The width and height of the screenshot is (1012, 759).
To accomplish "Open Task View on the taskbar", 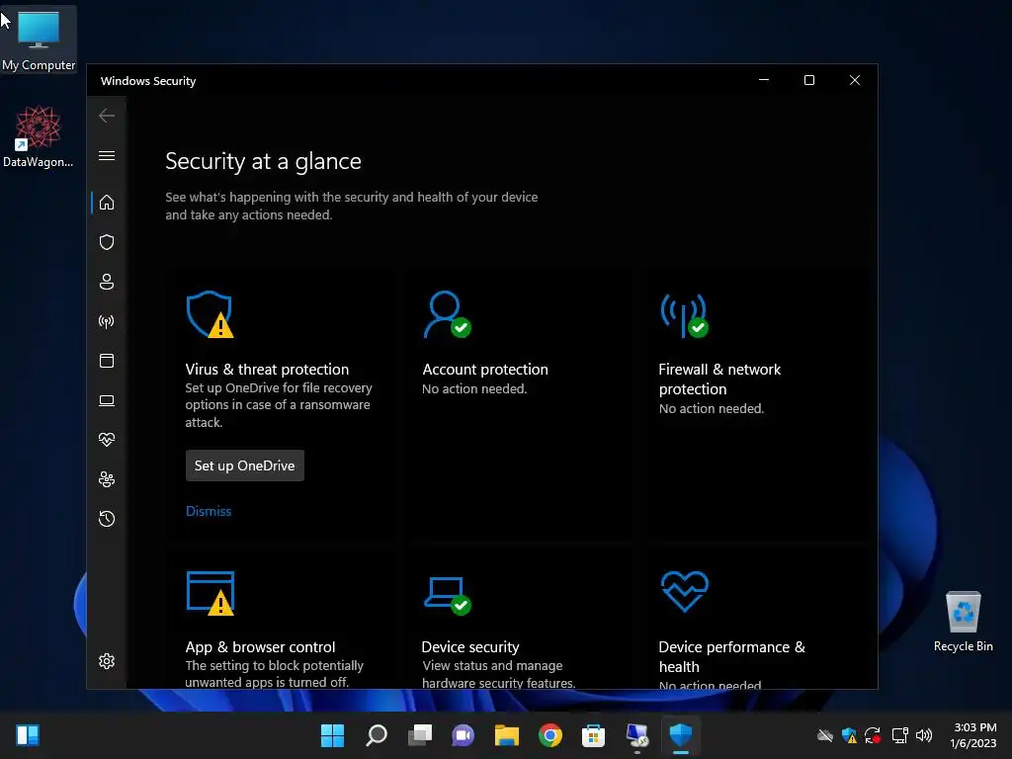I will 419,735.
